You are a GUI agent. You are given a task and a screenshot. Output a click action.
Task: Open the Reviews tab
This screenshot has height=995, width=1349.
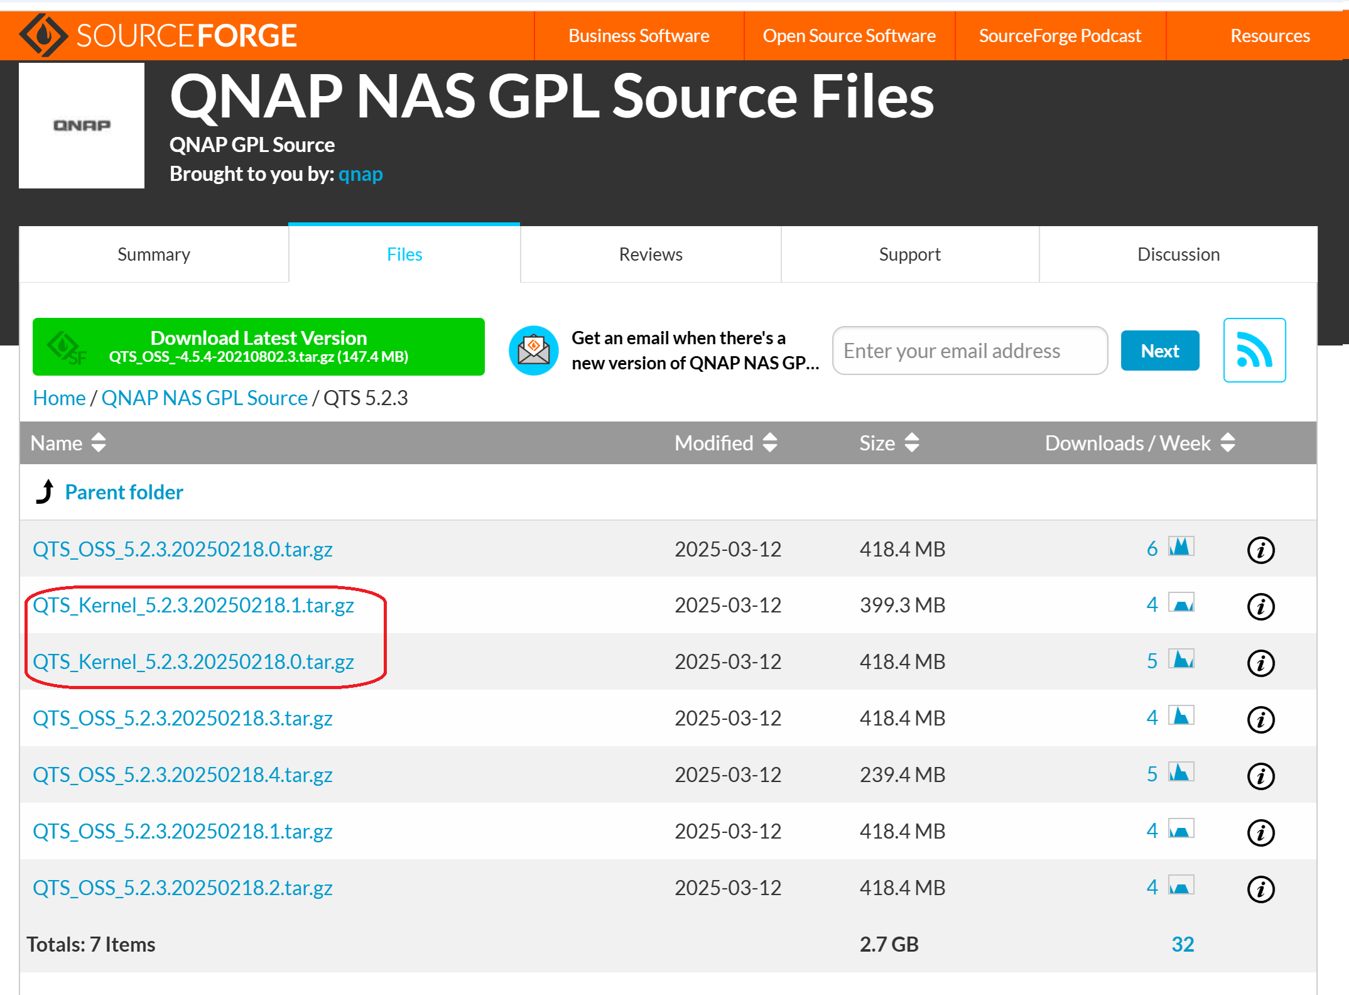coord(650,254)
